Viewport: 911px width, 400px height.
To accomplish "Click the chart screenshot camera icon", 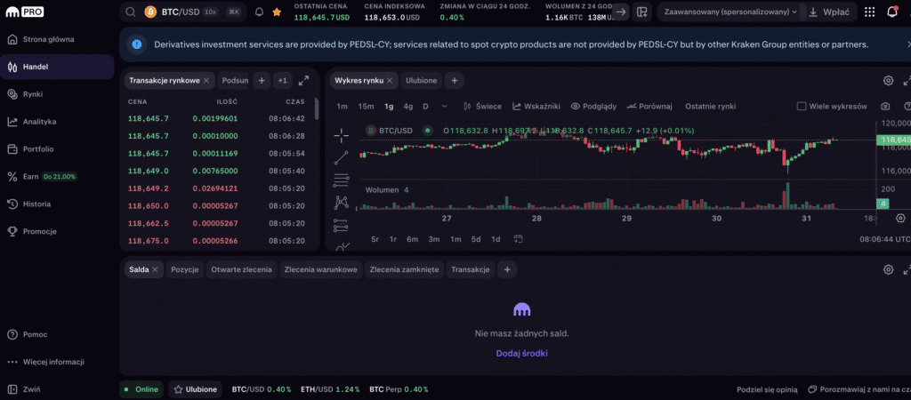I will tap(885, 107).
